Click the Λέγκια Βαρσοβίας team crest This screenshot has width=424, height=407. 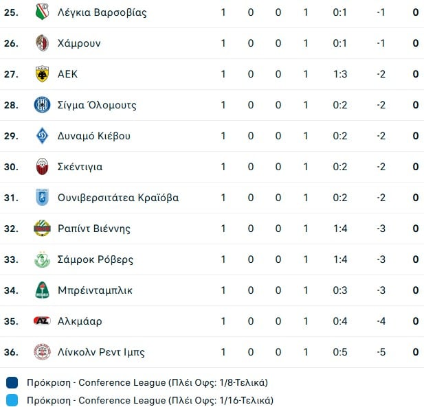click(43, 12)
